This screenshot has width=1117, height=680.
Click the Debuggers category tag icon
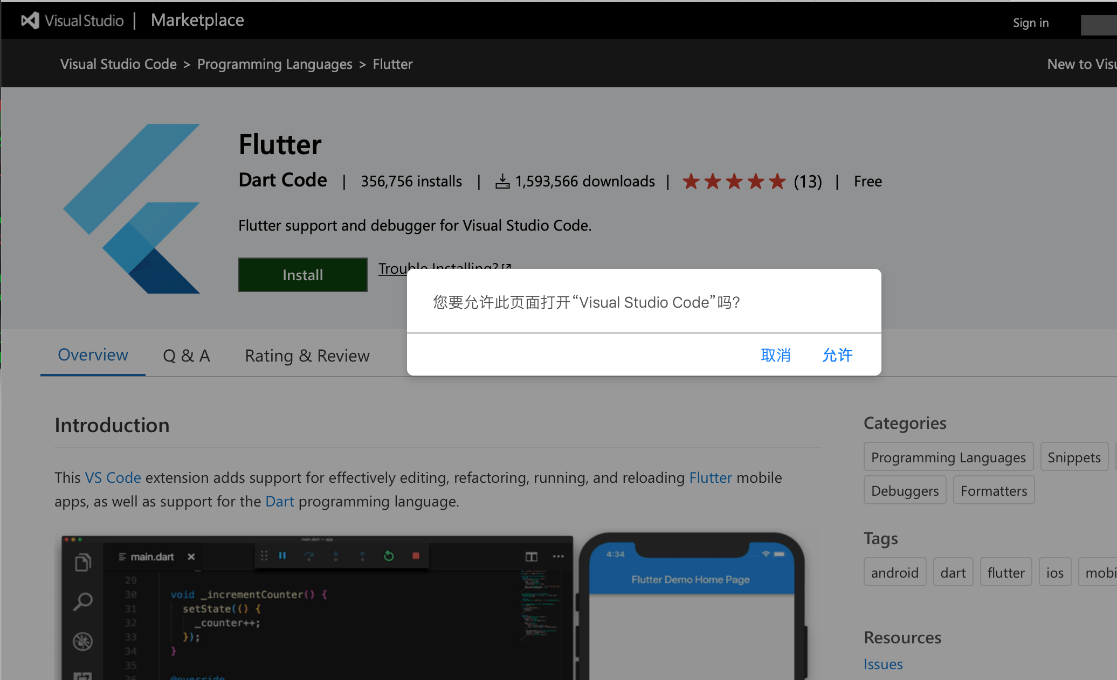[x=904, y=490]
